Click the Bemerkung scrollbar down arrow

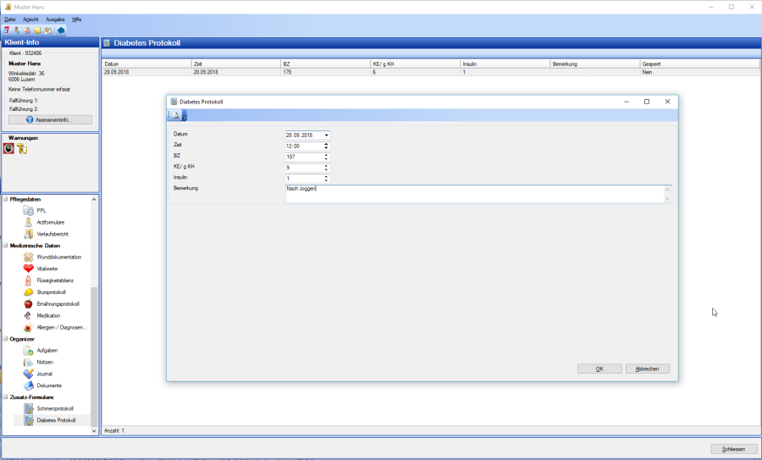(x=667, y=198)
